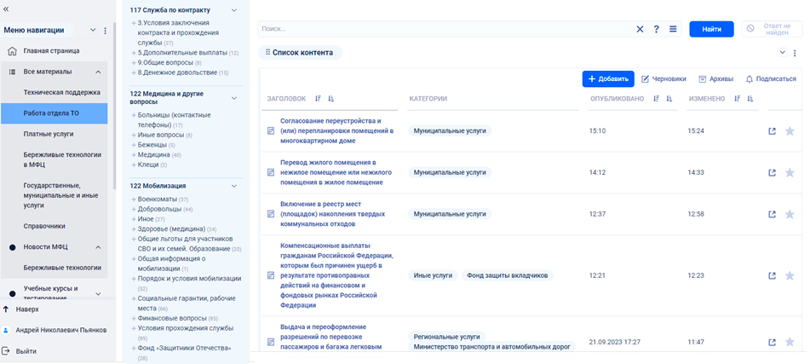The height and width of the screenshot is (364, 810).
Task: Collapse 122 Мобилизация group chevron
Action: (x=234, y=186)
